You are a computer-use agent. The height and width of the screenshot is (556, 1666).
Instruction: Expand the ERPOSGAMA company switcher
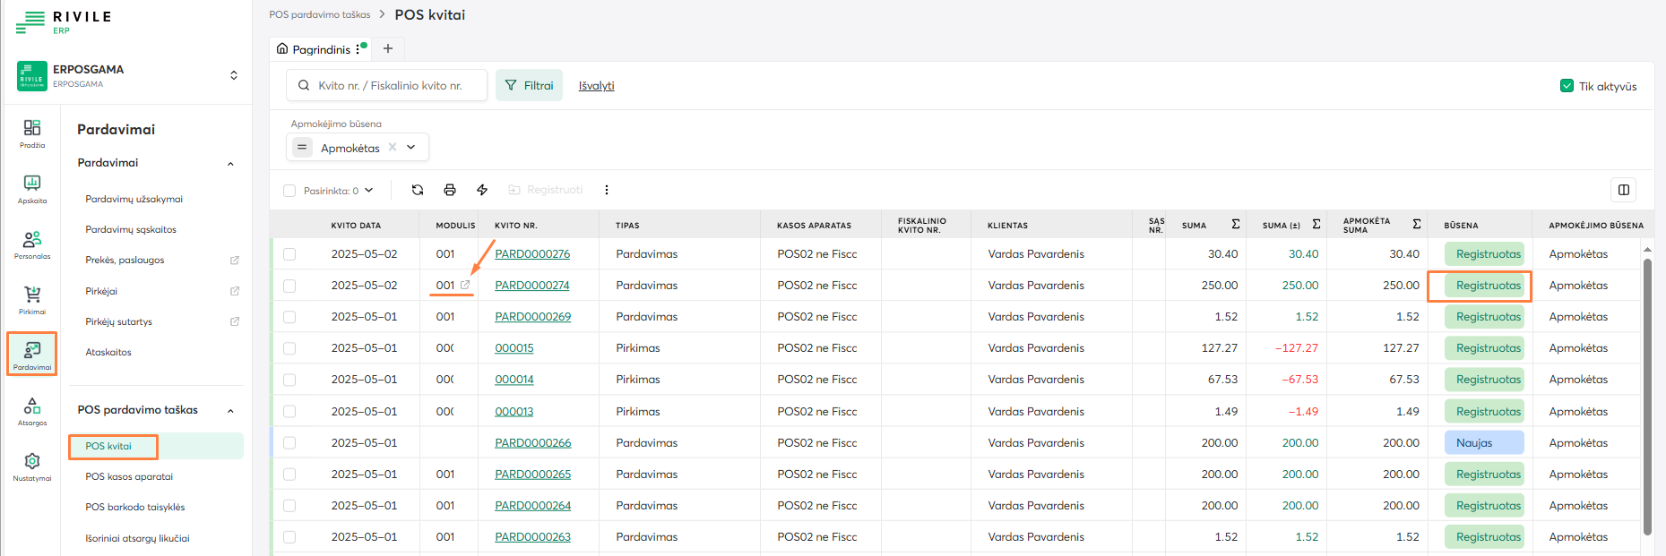tap(234, 75)
